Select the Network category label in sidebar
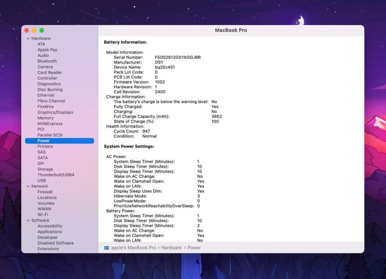The width and height of the screenshot is (386, 279). pyautogui.click(x=40, y=186)
